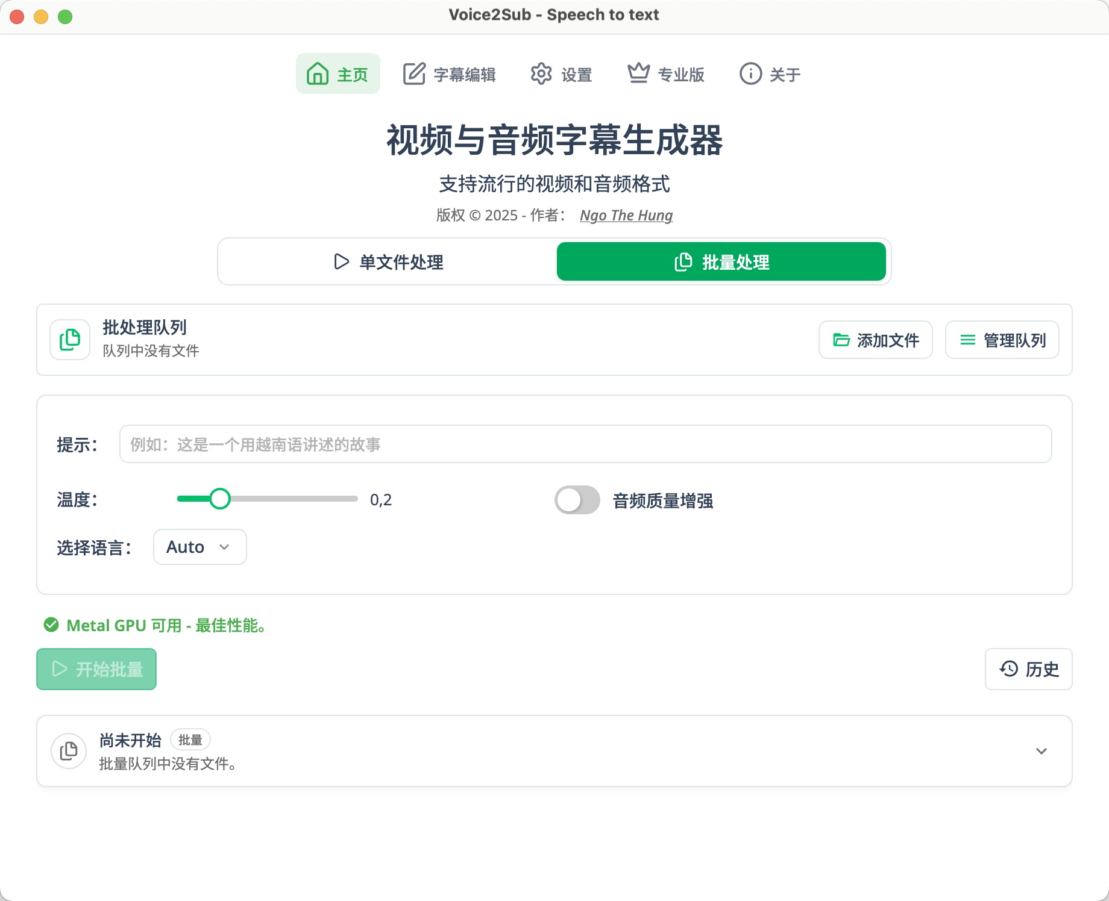The width and height of the screenshot is (1109, 901).
Task: Click the green check icon by Metal GPU
Action: pyautogui.click(x=51, y=625)
